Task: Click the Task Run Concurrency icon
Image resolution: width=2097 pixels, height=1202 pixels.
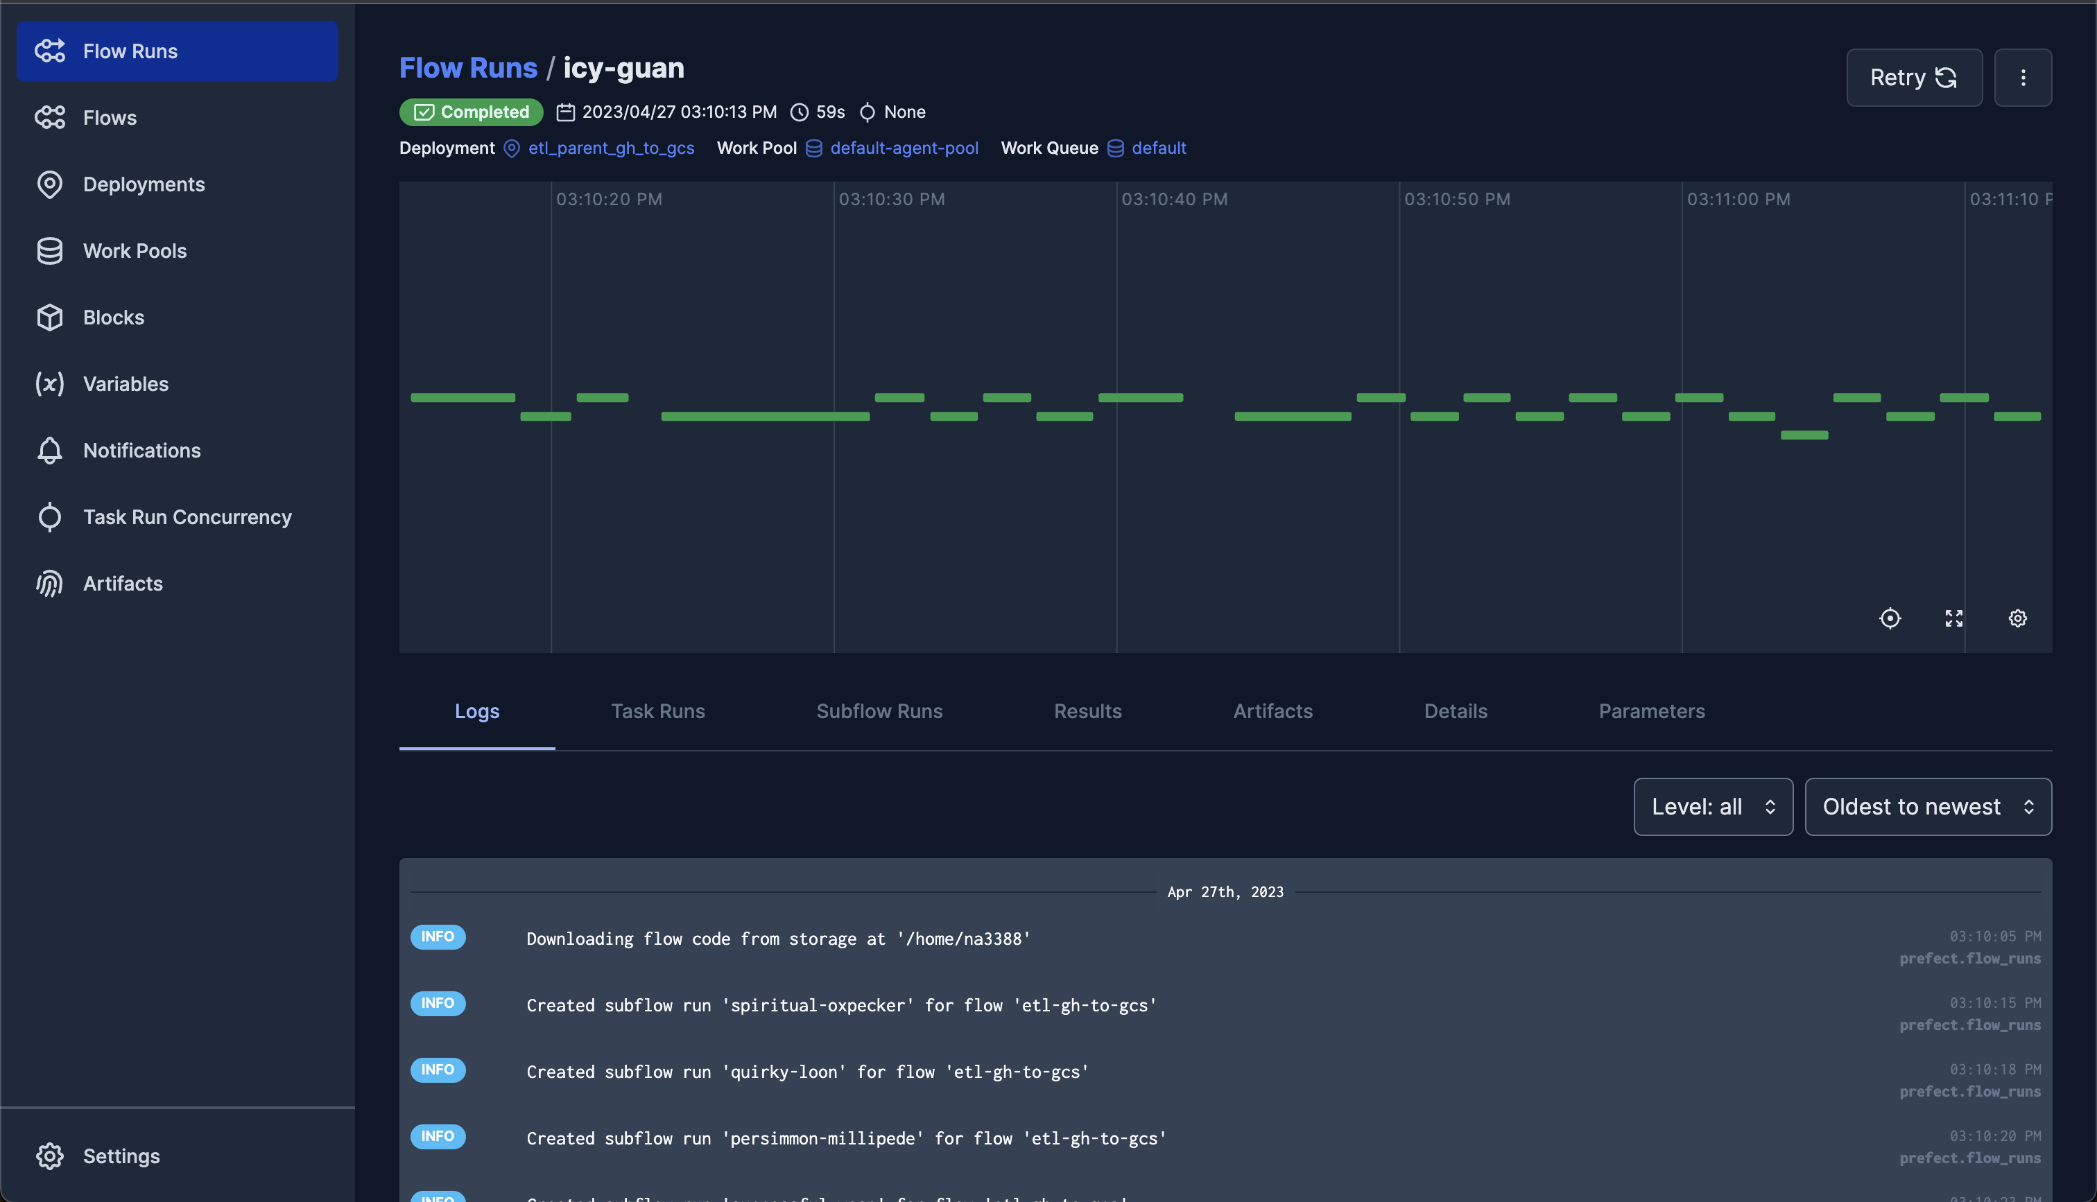Action: tap(49, 517)
